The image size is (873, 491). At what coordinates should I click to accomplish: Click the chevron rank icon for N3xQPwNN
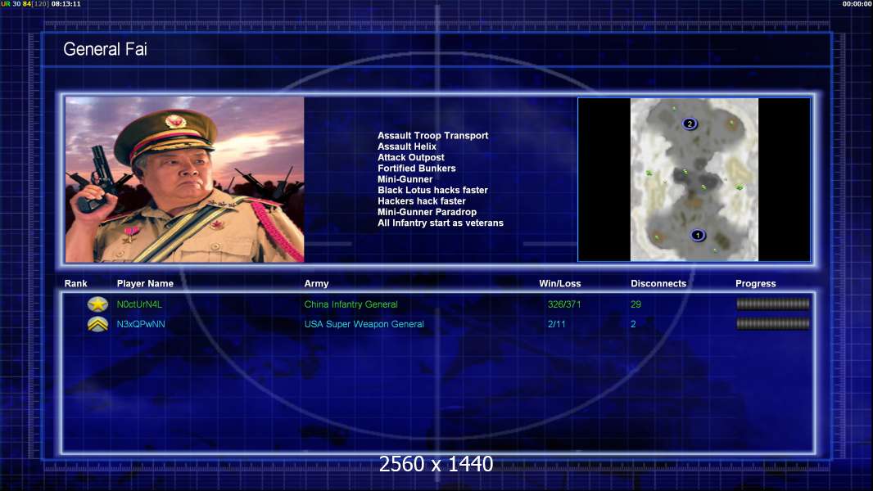(97, 324)
